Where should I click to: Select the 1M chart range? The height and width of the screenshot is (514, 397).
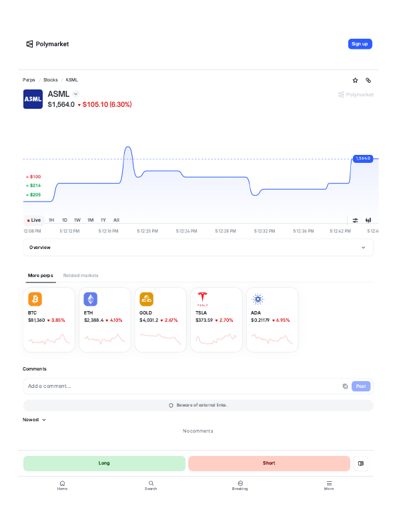(90, 220)
